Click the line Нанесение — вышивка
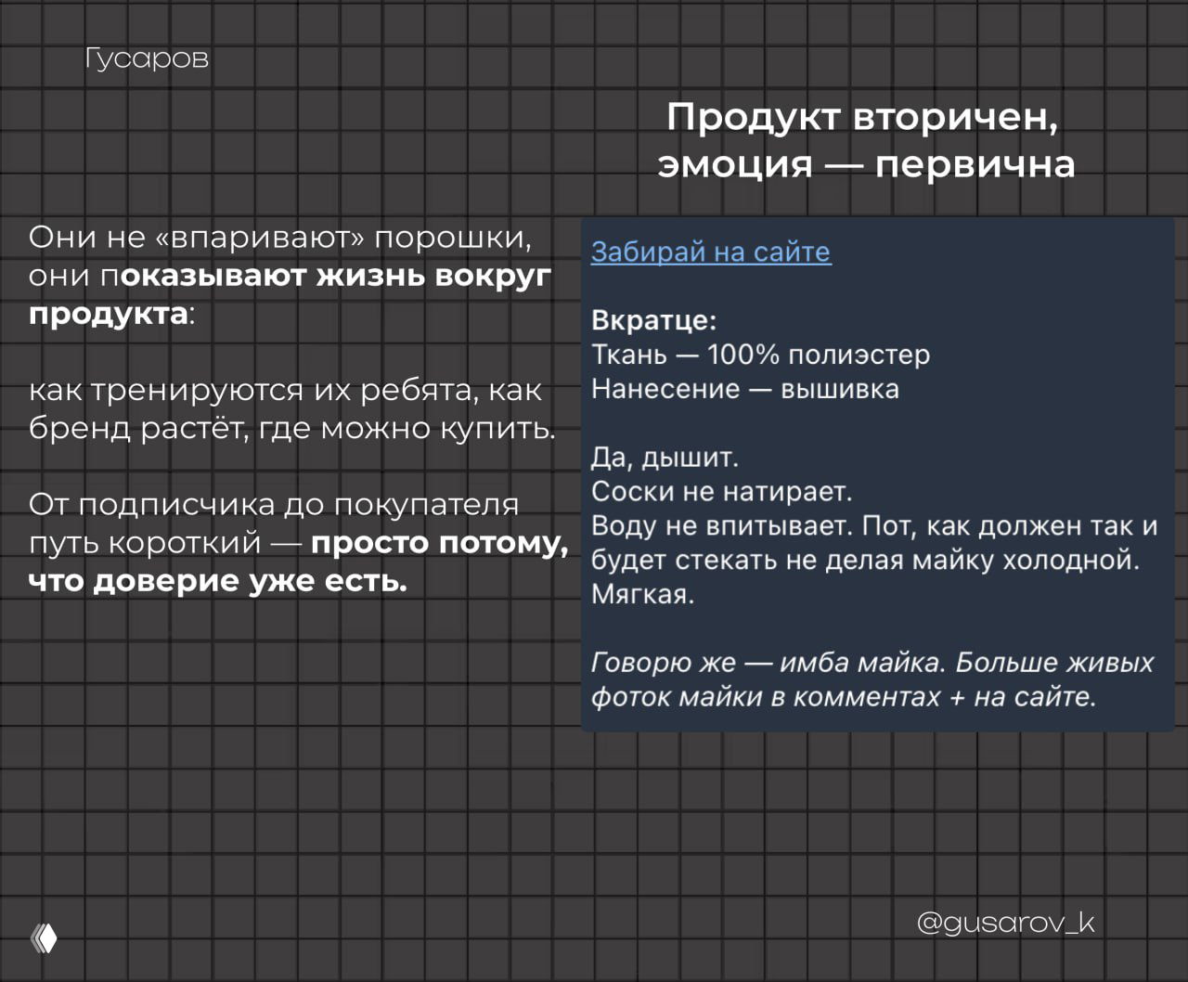The image size is (1188, 982). (x=745, y=388)
